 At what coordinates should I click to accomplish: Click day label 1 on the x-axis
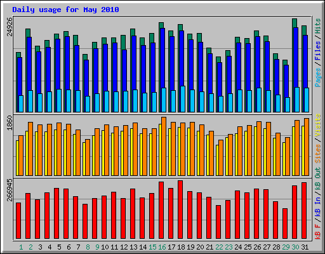(21, 247)
